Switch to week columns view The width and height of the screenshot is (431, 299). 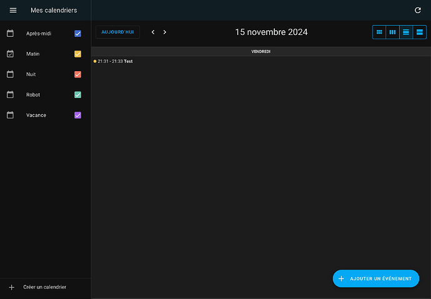tap(392, 32)
